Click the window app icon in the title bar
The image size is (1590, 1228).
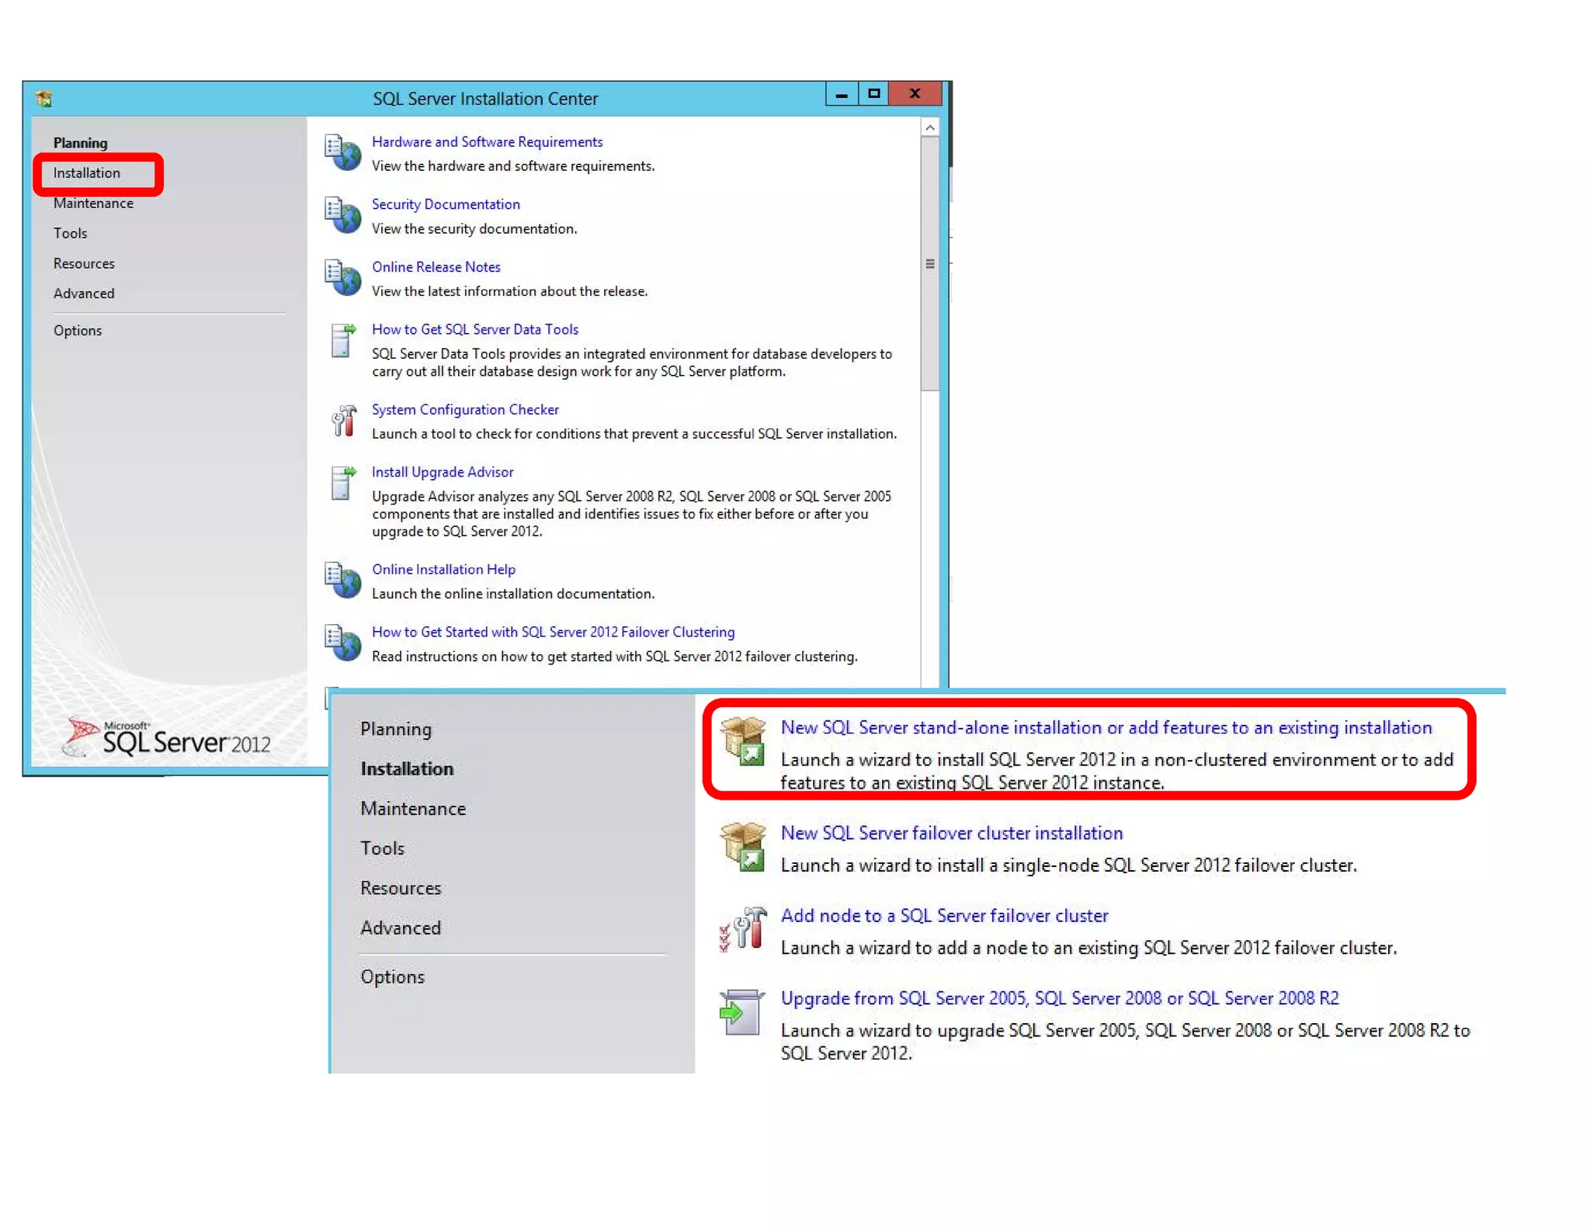tap(44, 99)
